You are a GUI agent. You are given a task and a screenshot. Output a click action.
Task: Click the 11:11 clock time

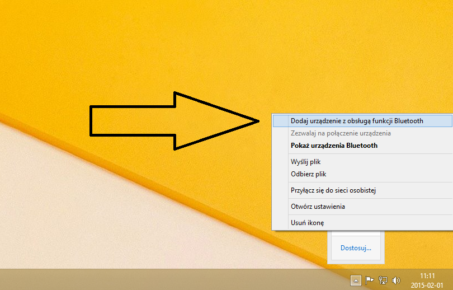(427, 276)
